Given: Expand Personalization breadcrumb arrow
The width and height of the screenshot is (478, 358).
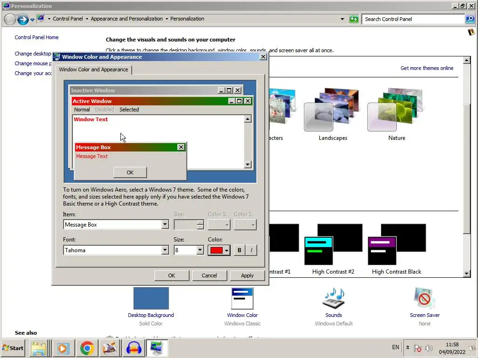Looking at the screenshot, I should click(x=167, y=19).
